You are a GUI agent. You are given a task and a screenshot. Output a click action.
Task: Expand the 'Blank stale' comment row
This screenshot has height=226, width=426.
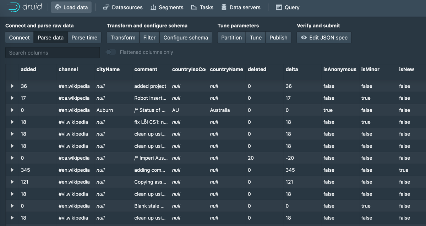[x=12, y=206]
